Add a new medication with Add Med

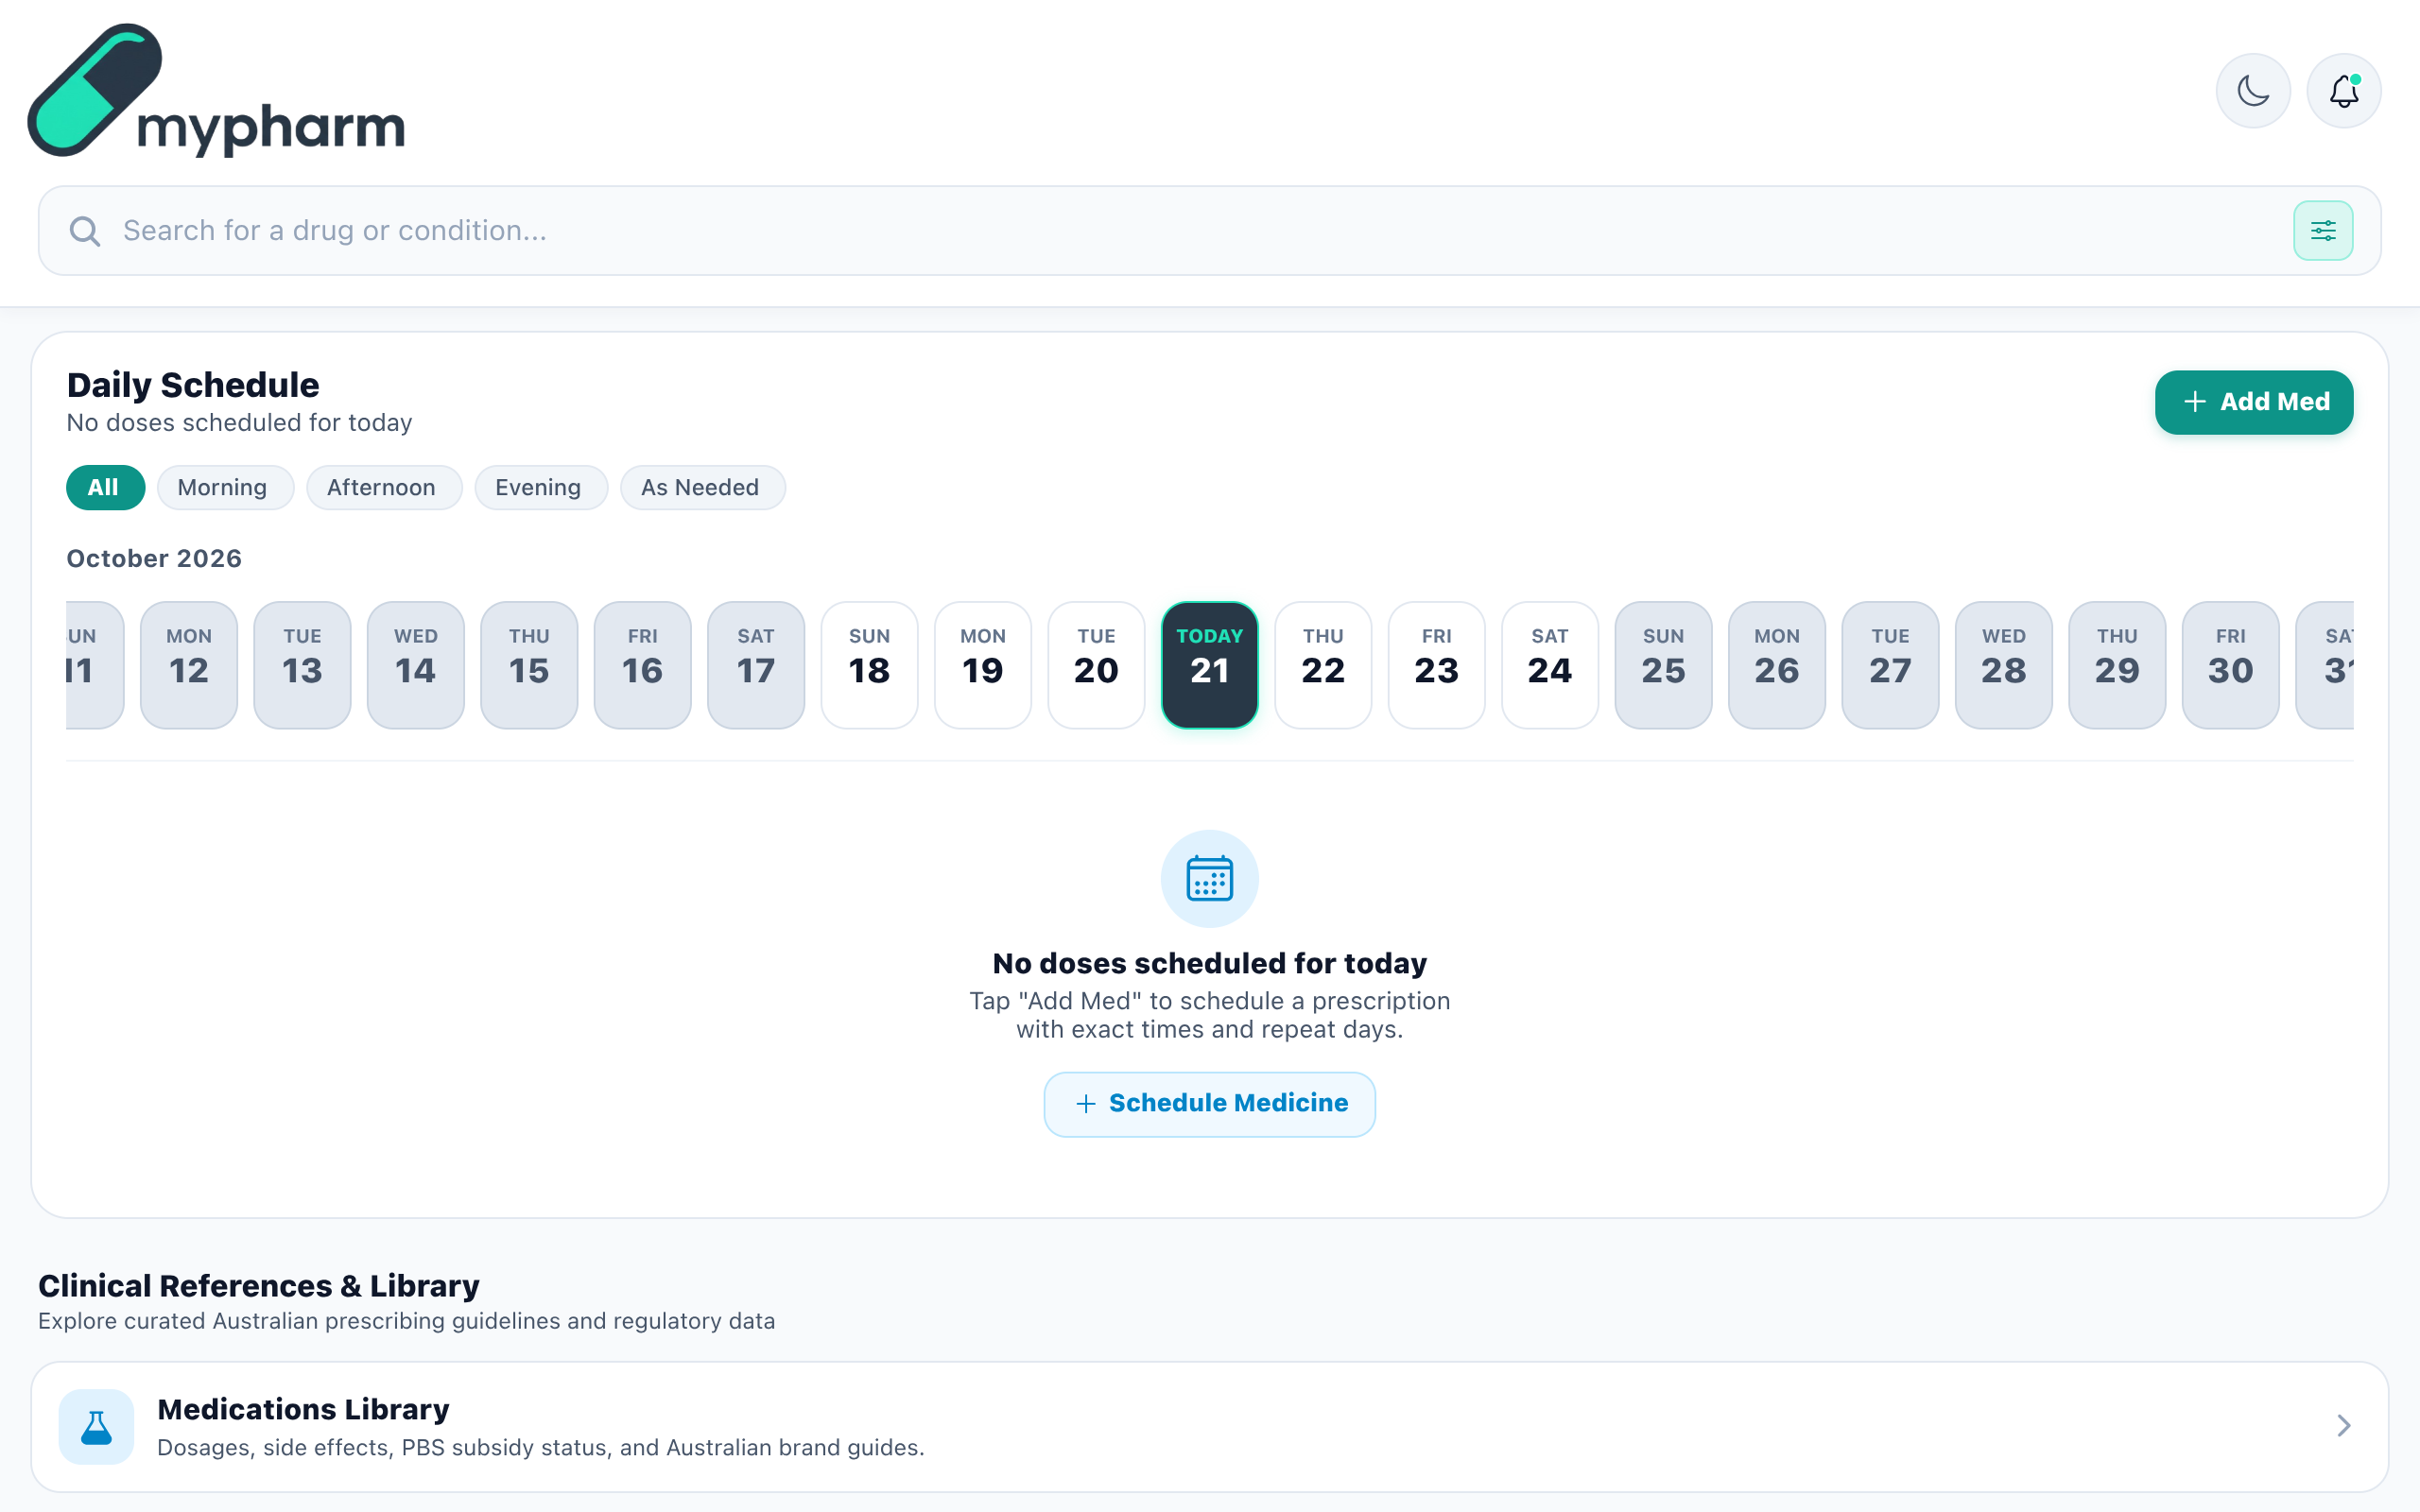[2254, 402]
